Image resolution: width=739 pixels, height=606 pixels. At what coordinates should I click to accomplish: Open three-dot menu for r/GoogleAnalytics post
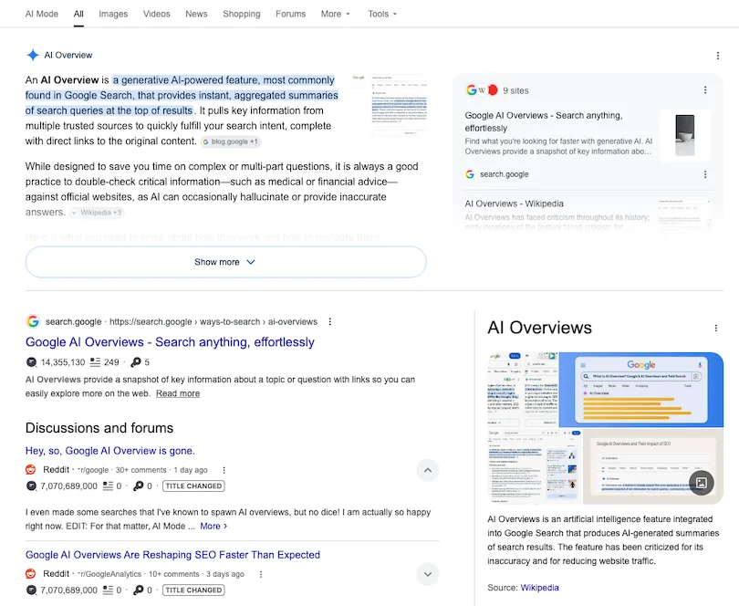[261, 574]
